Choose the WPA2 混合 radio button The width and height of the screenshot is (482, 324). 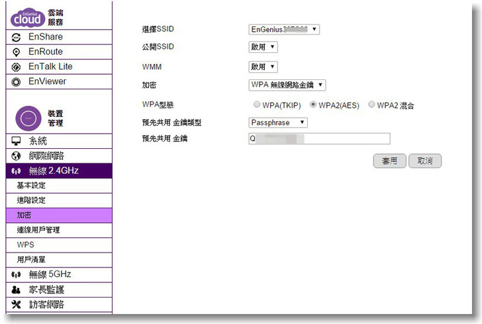click(371, 105)
